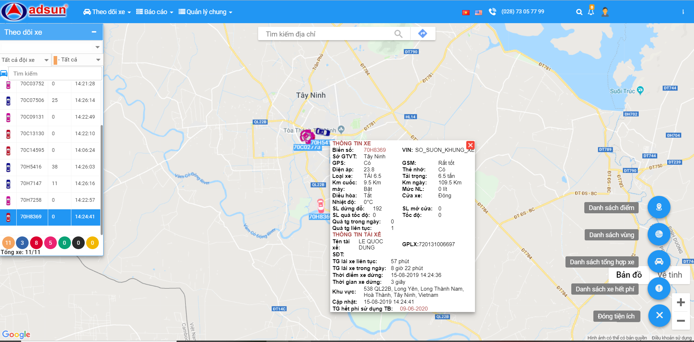Click the Tìm kiếm vehicle search field
Image resolution: width=694 pixels, height=342 pixels.
(x=55, y=73)
